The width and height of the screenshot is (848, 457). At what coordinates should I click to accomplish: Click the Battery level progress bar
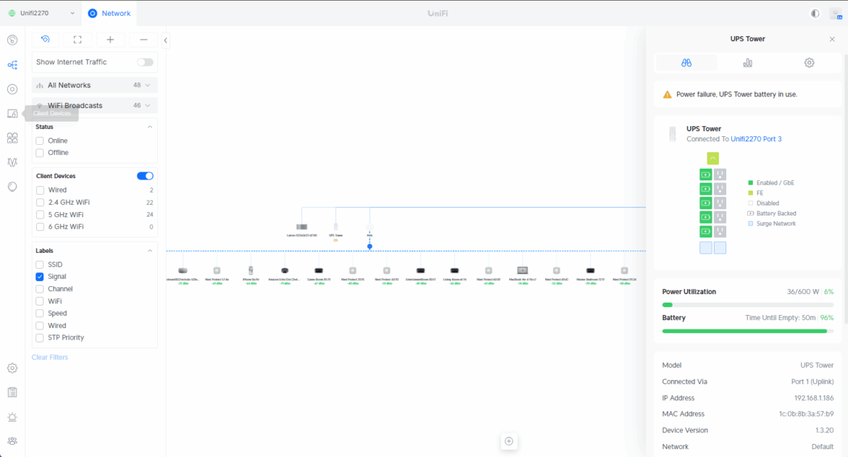coord(747,331)
